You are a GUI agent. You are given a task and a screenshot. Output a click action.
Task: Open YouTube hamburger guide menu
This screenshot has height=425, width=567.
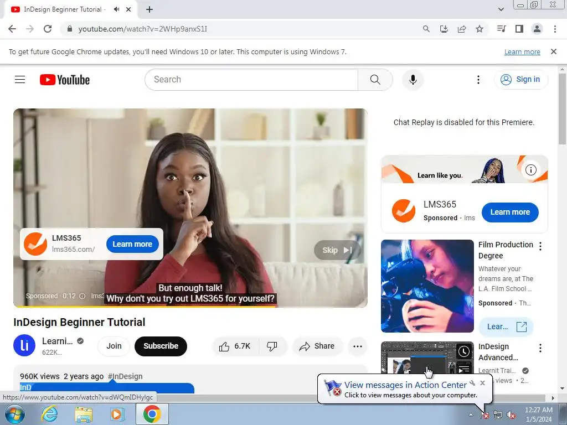(x=20, y=80)
